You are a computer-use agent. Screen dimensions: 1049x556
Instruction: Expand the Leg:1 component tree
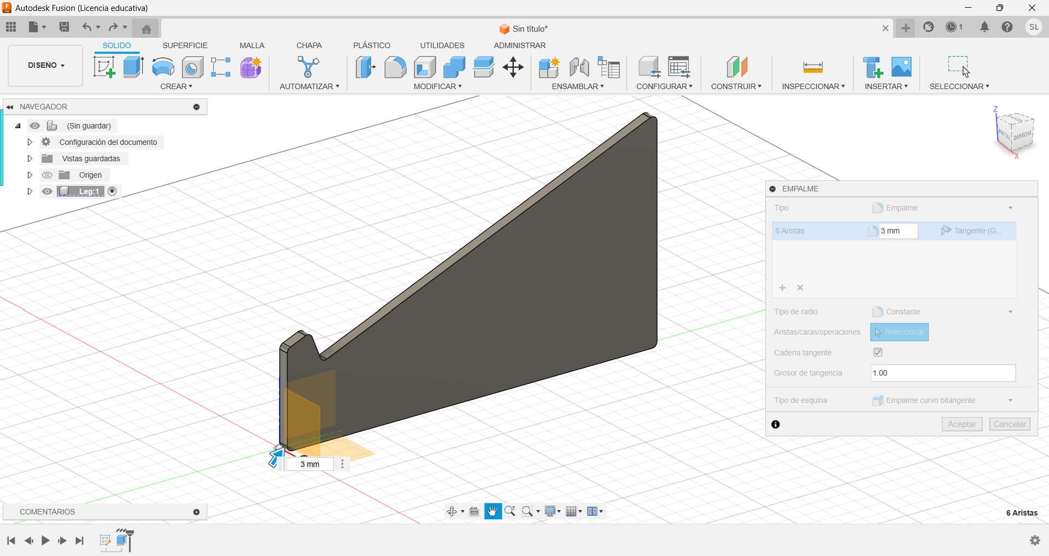point(30,191)
